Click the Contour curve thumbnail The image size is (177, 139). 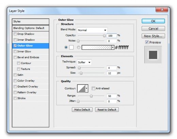[81, 88]
